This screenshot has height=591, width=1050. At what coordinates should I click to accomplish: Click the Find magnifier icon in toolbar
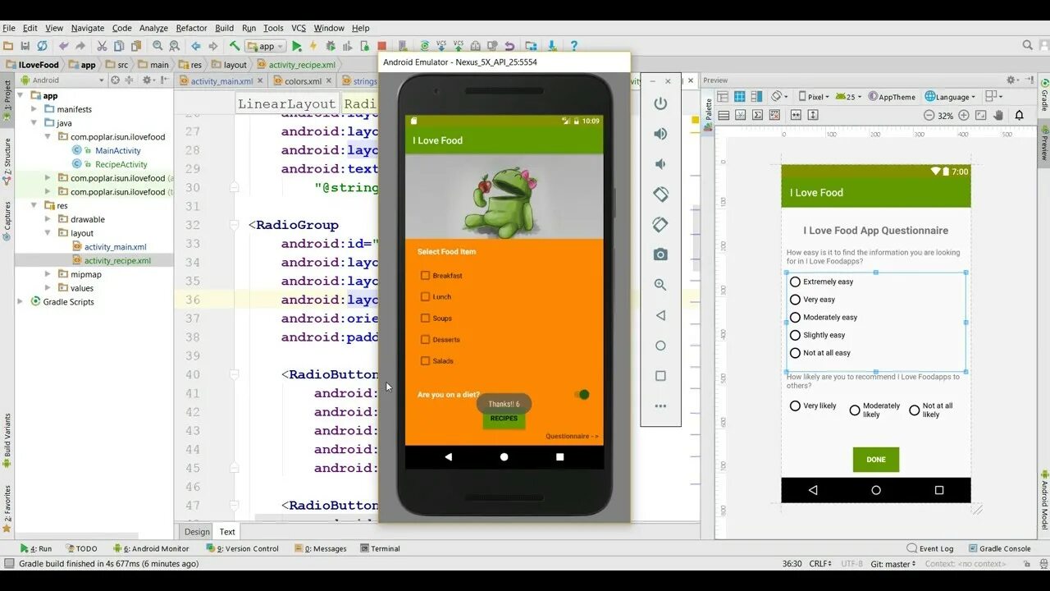157,46
